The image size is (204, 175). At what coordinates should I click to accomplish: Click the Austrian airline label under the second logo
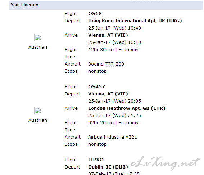click(38, 120)
